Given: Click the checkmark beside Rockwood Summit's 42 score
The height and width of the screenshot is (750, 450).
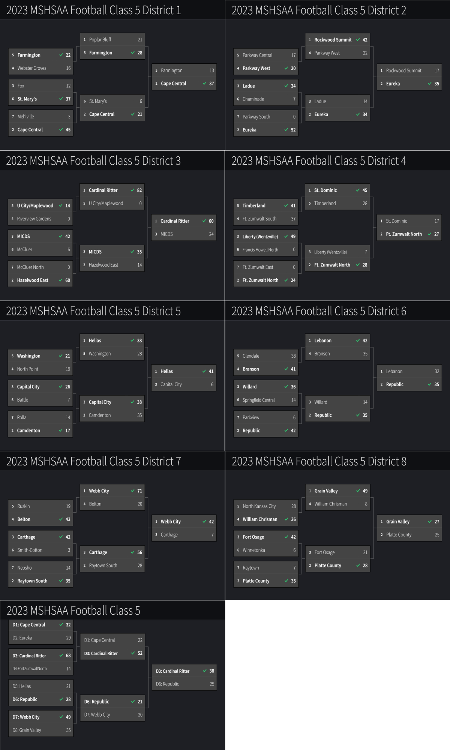Looking at the screenshot, I should (x=358, y=40).
